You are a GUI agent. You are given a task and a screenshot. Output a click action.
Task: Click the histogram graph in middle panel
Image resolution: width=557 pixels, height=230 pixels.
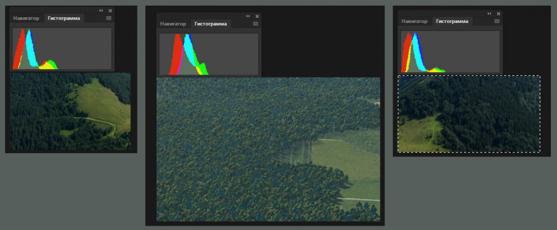coord(209,54)
